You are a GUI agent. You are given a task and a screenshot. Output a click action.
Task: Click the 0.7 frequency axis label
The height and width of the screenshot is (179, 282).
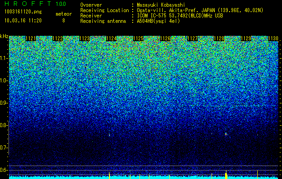tap(3, 148)
